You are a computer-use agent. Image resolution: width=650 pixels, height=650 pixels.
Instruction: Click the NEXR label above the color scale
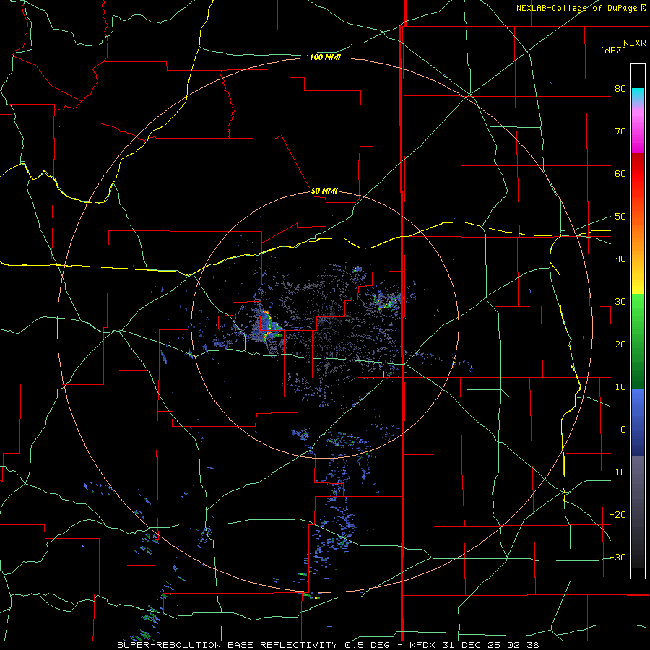click(634, 43)
